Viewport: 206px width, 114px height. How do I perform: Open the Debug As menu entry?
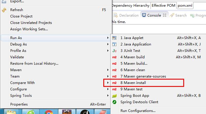click(56, 44)
